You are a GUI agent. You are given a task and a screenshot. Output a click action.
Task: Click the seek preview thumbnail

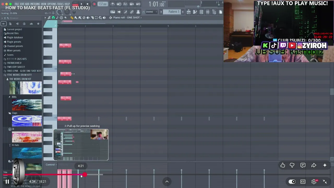tap(81, 145)
